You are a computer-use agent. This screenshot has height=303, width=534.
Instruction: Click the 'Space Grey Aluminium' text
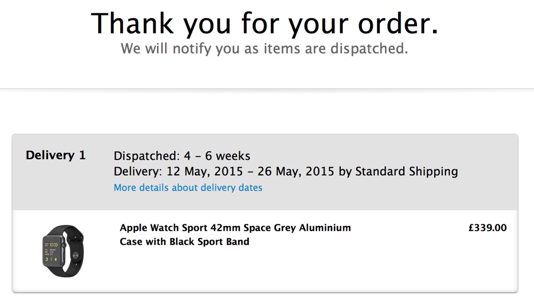click(x=297, y=228)
